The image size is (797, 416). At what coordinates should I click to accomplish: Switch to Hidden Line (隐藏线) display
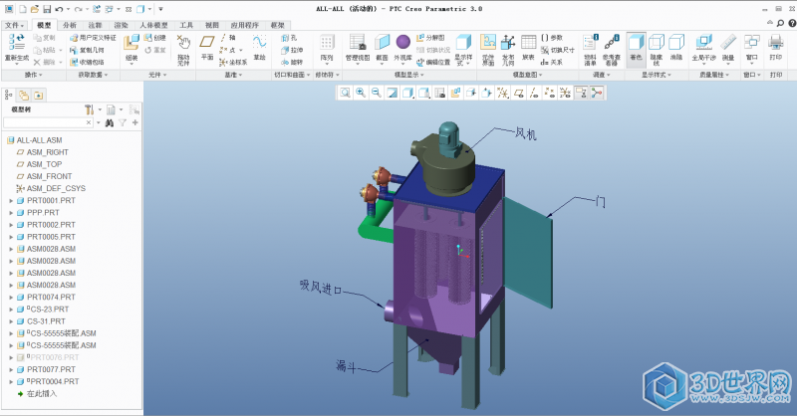coord(657,50)
